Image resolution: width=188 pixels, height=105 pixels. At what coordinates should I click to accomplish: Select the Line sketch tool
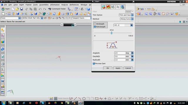pos(75,99)
